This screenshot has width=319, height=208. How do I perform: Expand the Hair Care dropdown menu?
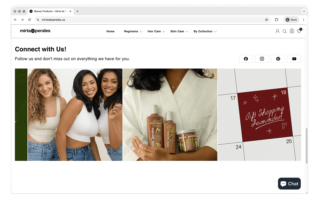pyautogui.click(x=156, y=31)
